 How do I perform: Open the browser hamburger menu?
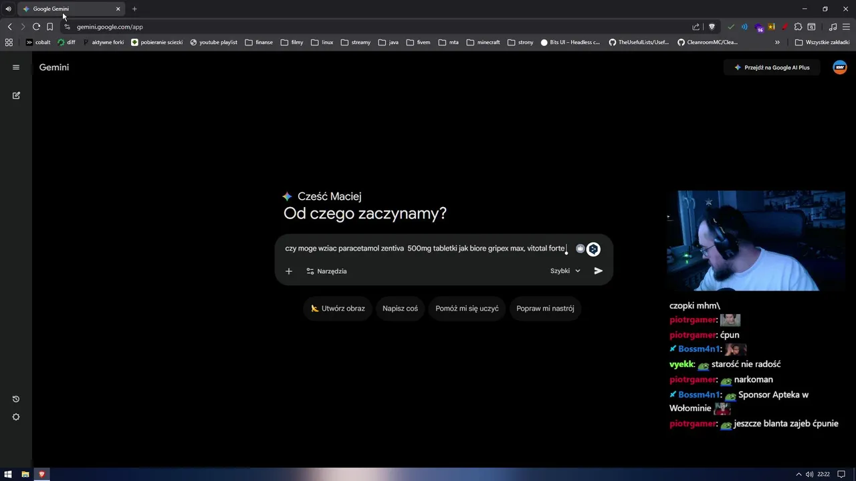coord(846,27)
